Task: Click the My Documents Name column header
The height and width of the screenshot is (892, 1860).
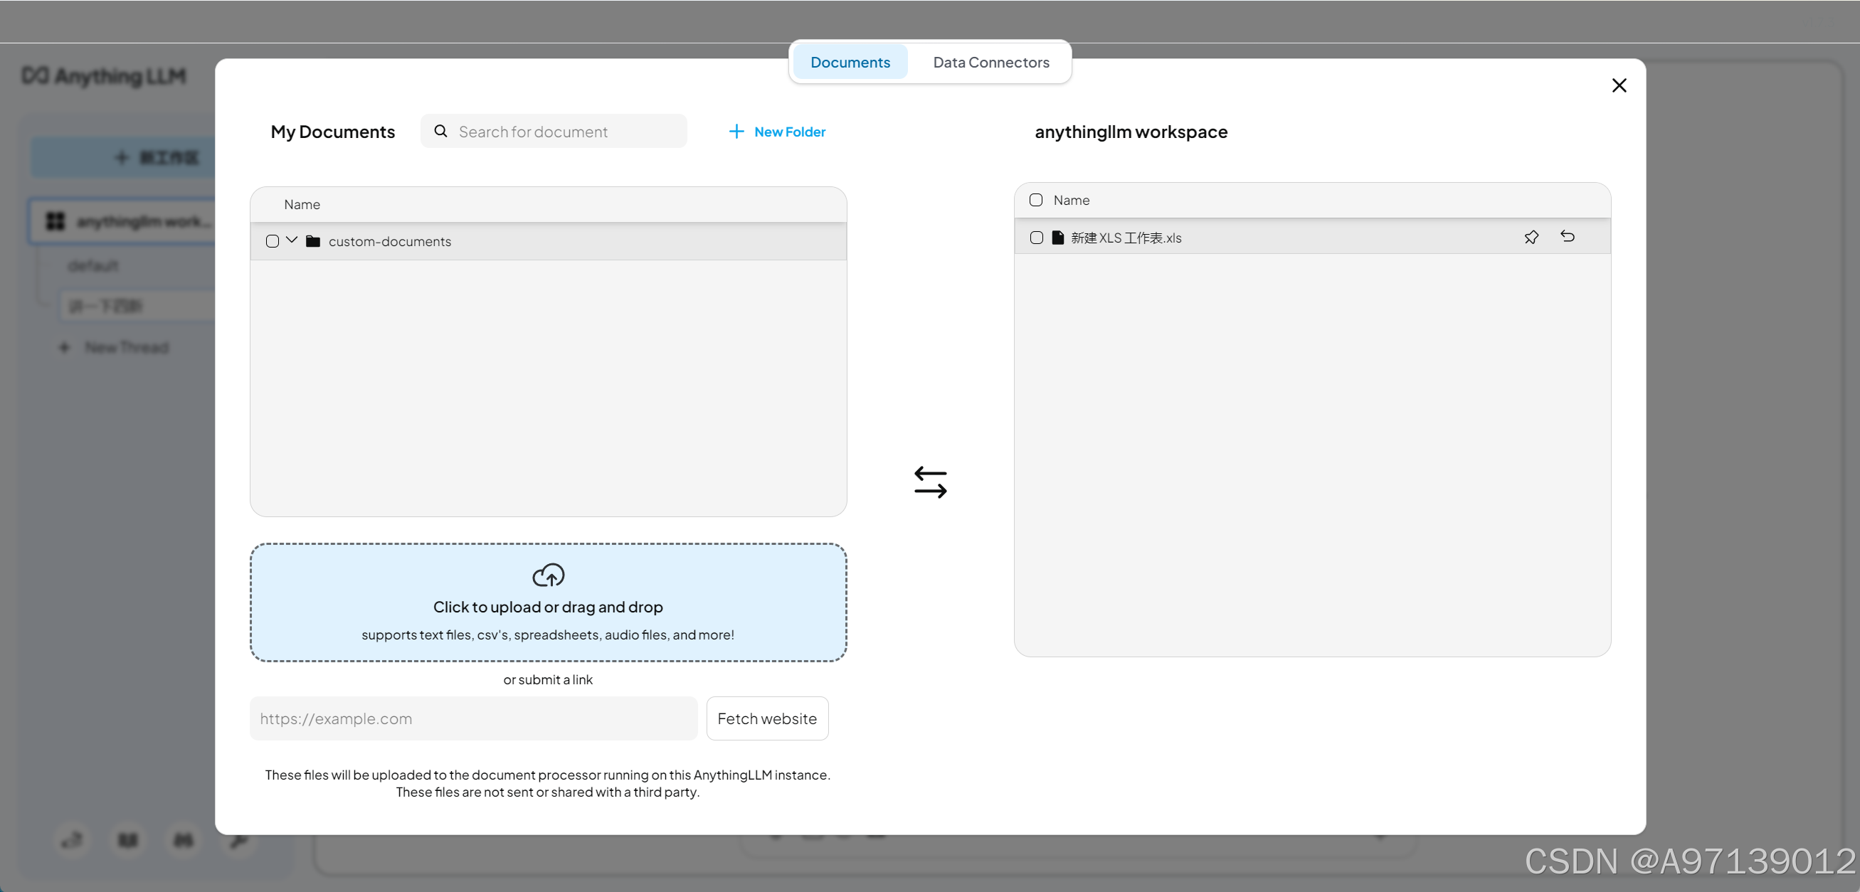Action: tap(302, 204)
